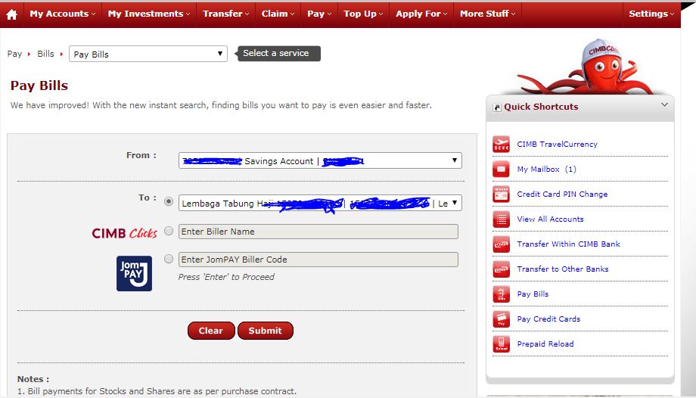Follow the Transfer to Other Banks link
The image size is (696, 398).
[x=562, y=269]
